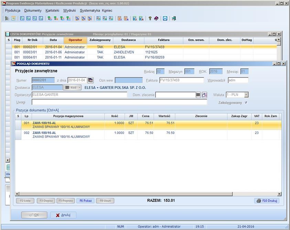Viewport: 290px width, 230px height.
Task: Expand the Kod dropdown next to Dostawca
Action: click(x=79, y=87)
